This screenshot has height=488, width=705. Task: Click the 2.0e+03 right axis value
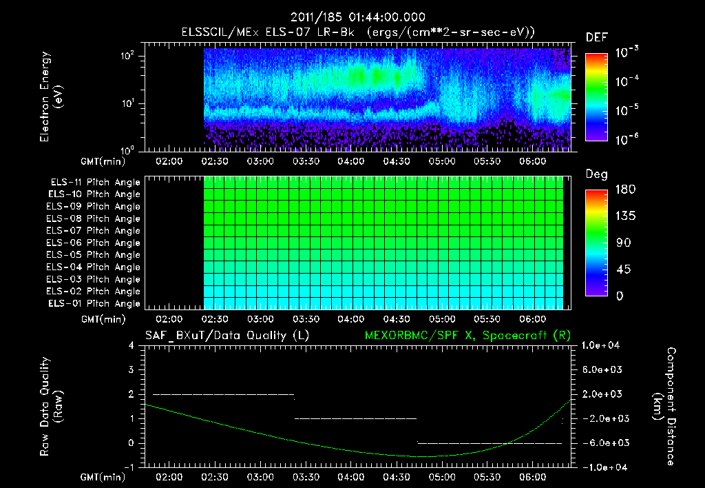602,394
